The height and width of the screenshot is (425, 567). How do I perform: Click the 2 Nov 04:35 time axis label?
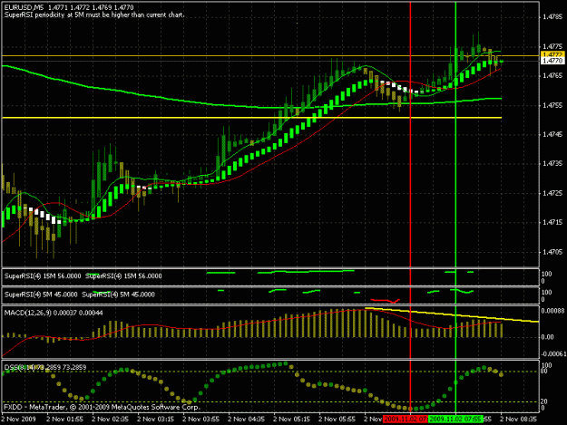point(246,419)
